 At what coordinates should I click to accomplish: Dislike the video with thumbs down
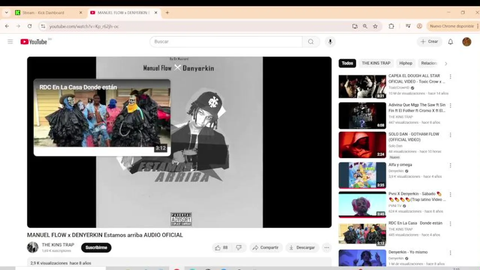tap(238, 247)
